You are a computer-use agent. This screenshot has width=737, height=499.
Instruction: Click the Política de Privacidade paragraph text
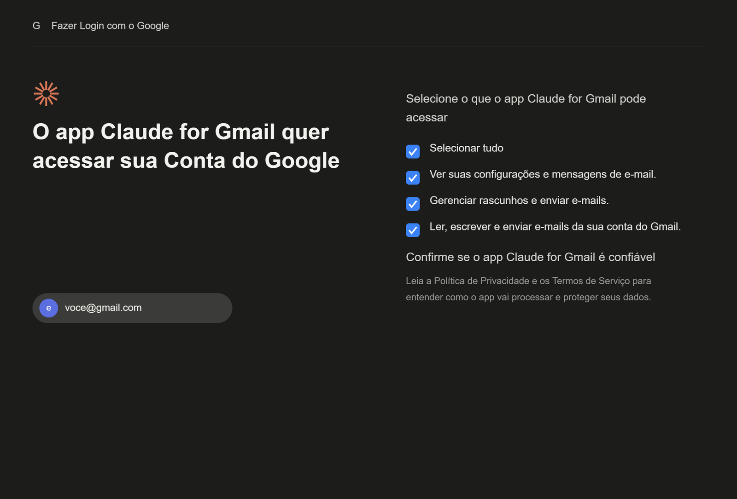(528, 289)
